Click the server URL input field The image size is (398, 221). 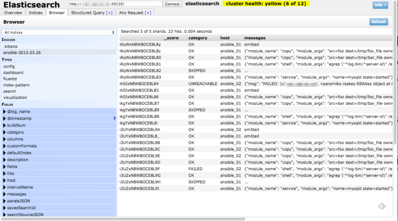click(115, 4)
